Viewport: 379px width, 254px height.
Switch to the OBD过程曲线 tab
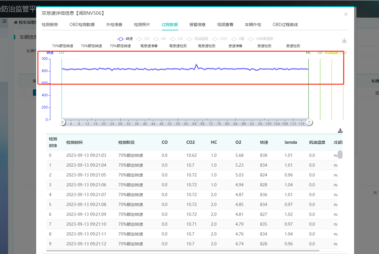coord(285,25)
